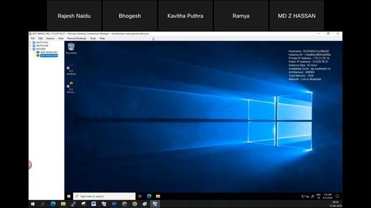Click the Availability Zone line

(310, 69)
